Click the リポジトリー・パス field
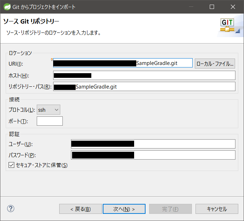 (x=144, y=86)
